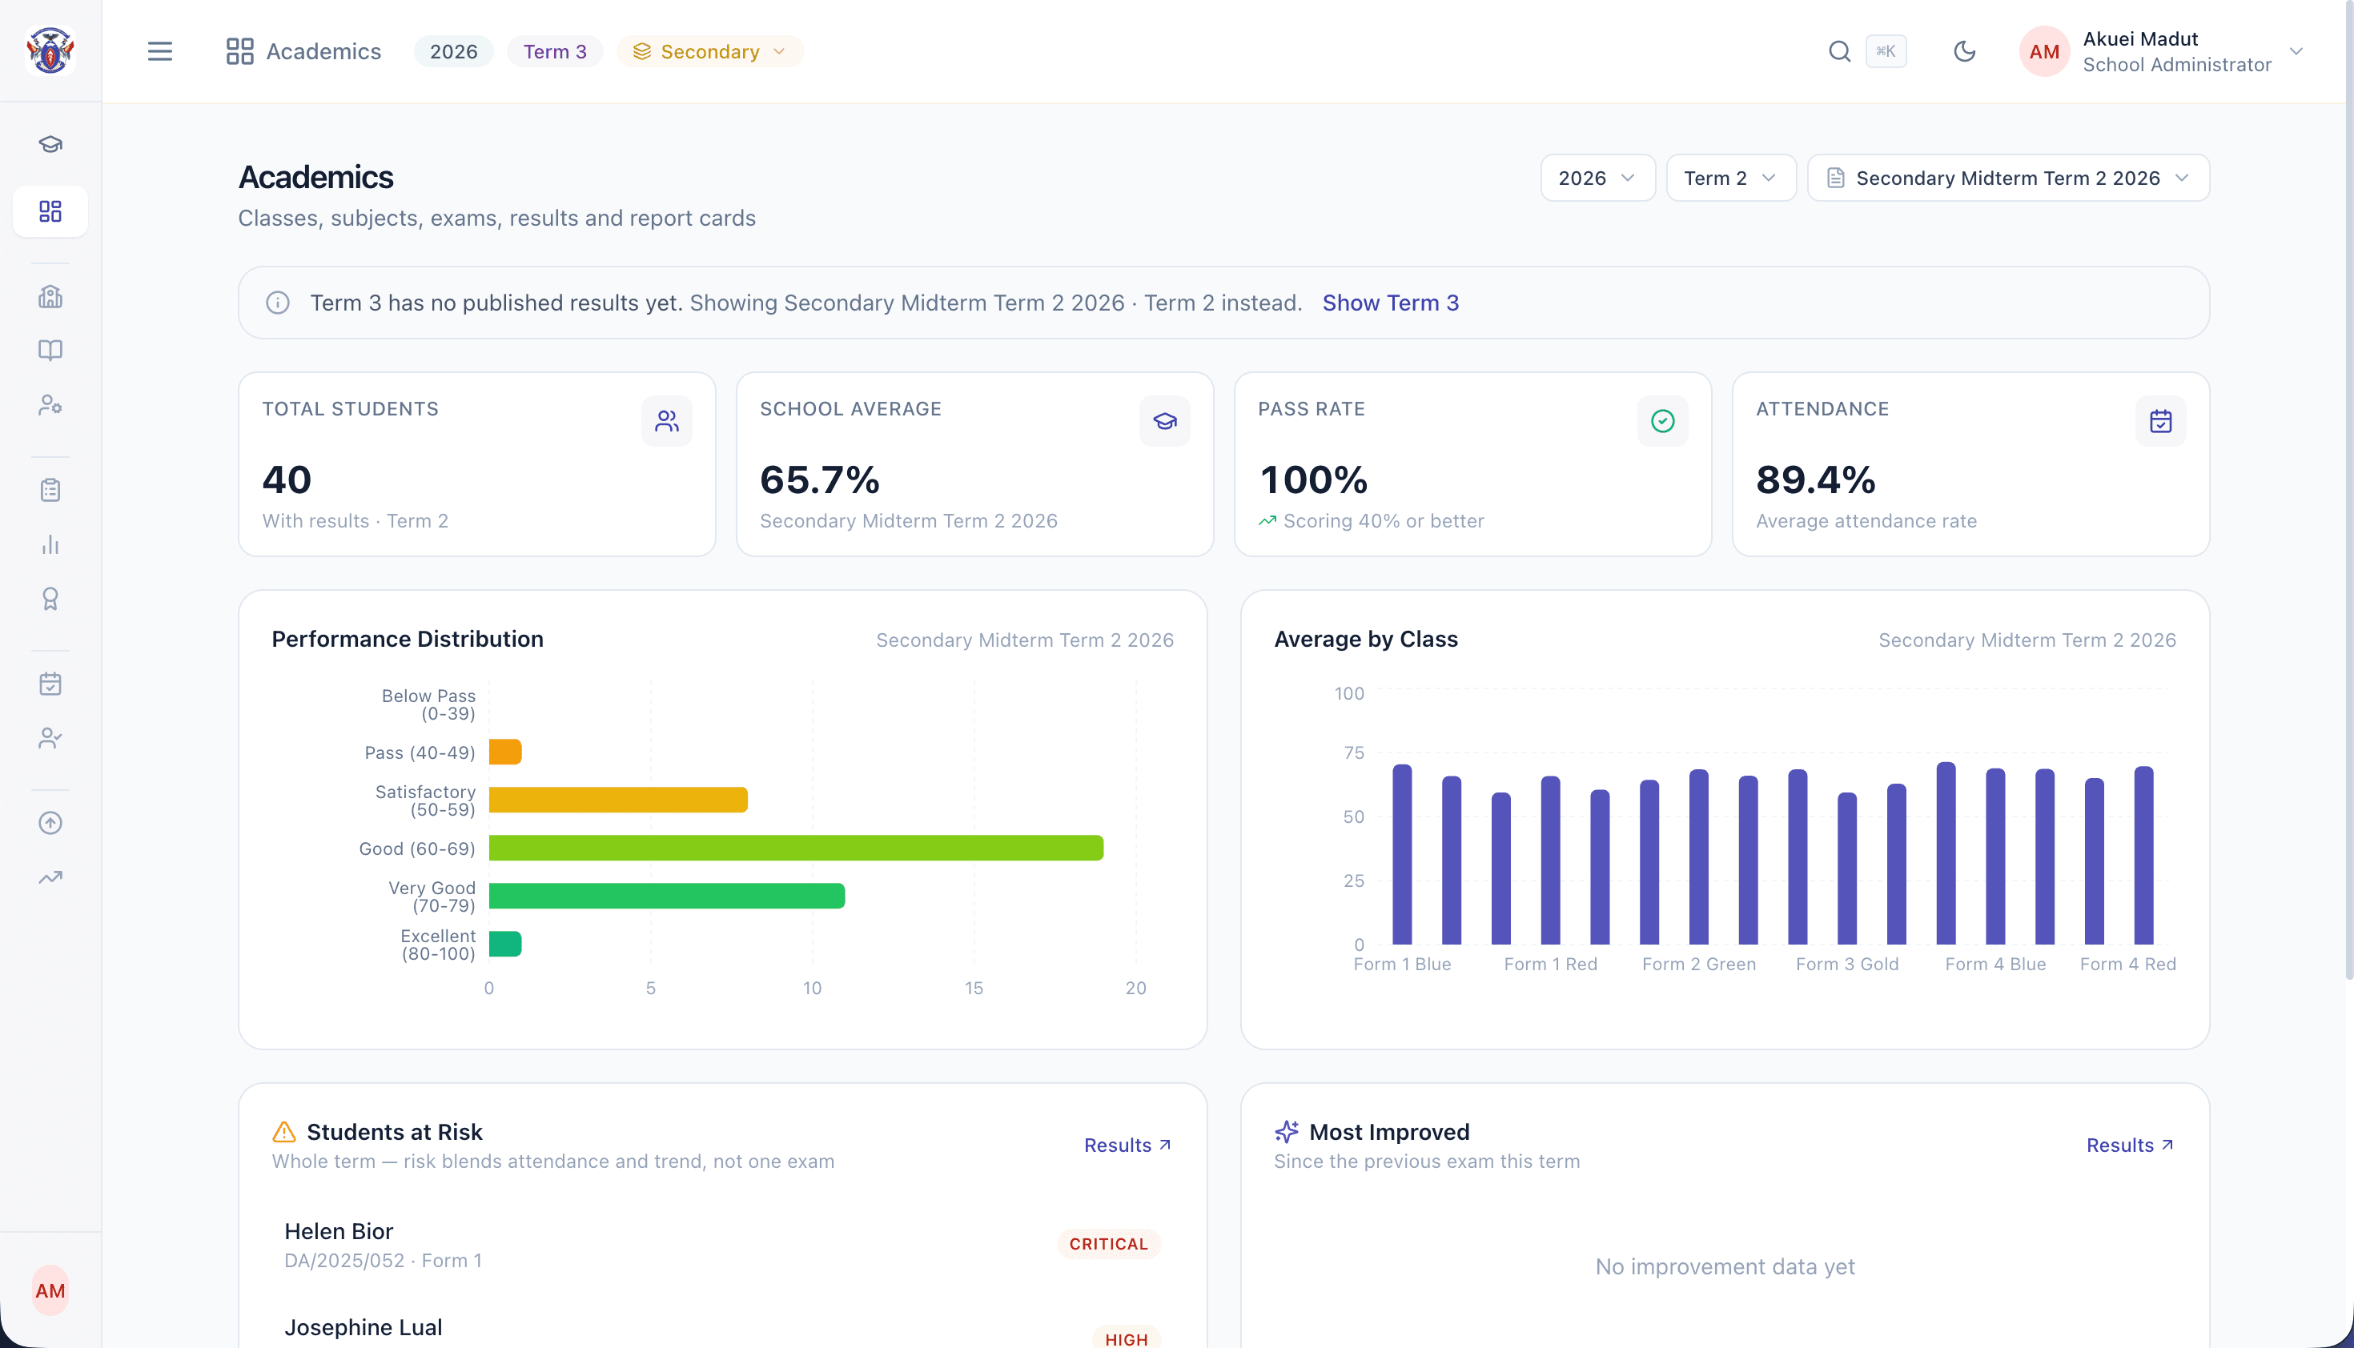Click the Term 3 badge in top bar
This screenshot has width=2354, height=1348.
click(x=555, y=51)
